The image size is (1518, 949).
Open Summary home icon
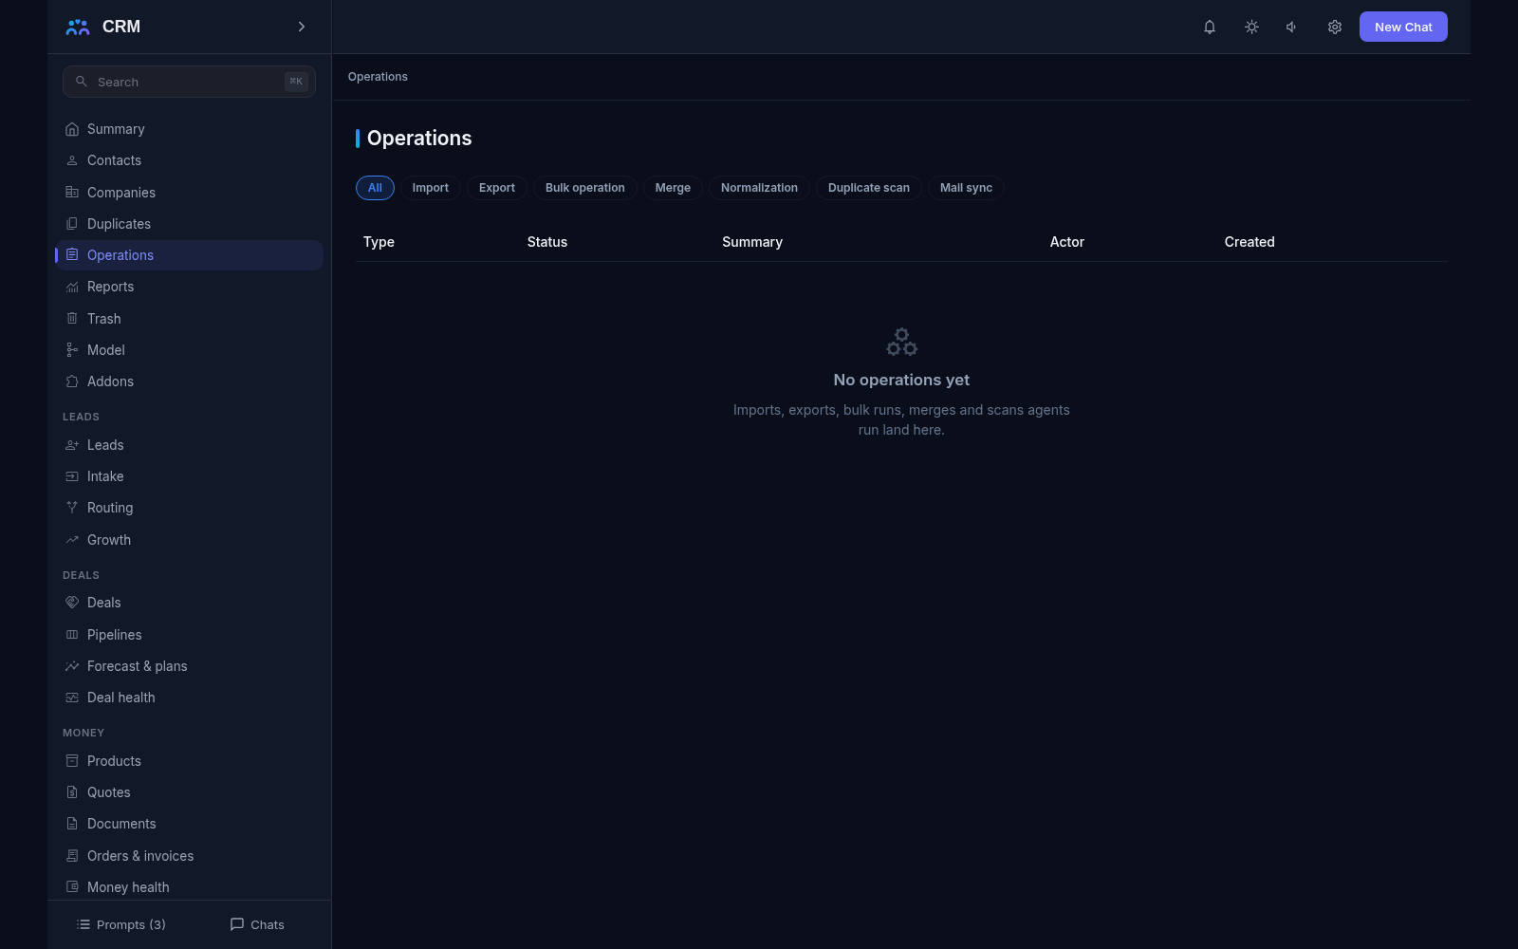(72, 129)
